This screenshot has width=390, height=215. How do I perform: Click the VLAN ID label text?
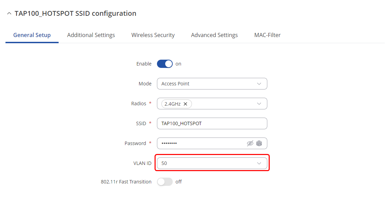[x=142, y=163]
